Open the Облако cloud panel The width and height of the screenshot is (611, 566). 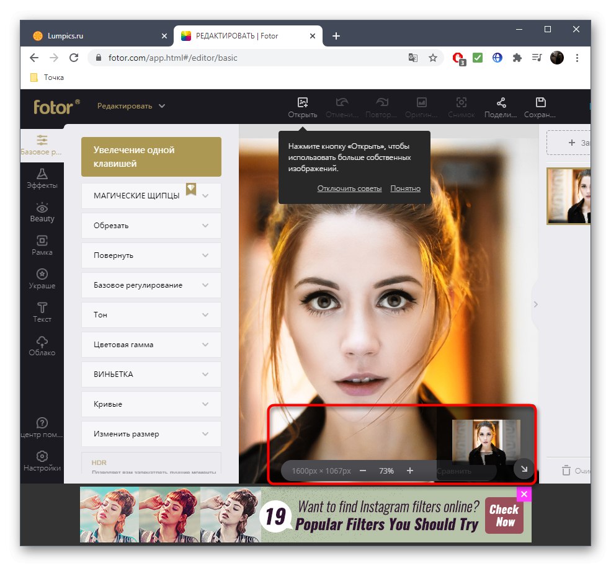click(42, 346)
